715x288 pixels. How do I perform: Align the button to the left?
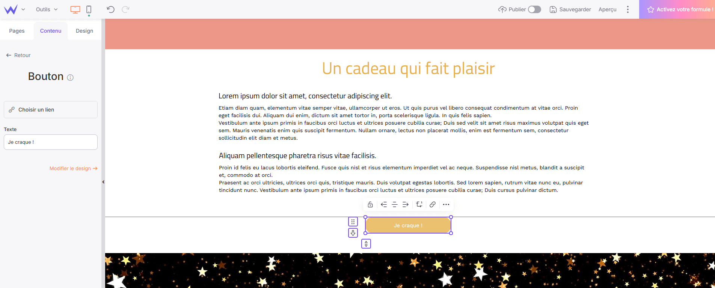pos(384,205)
